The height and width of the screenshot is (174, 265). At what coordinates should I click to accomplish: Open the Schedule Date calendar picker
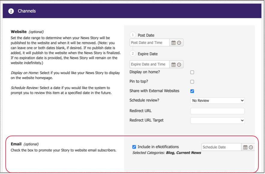click(245, 147)
